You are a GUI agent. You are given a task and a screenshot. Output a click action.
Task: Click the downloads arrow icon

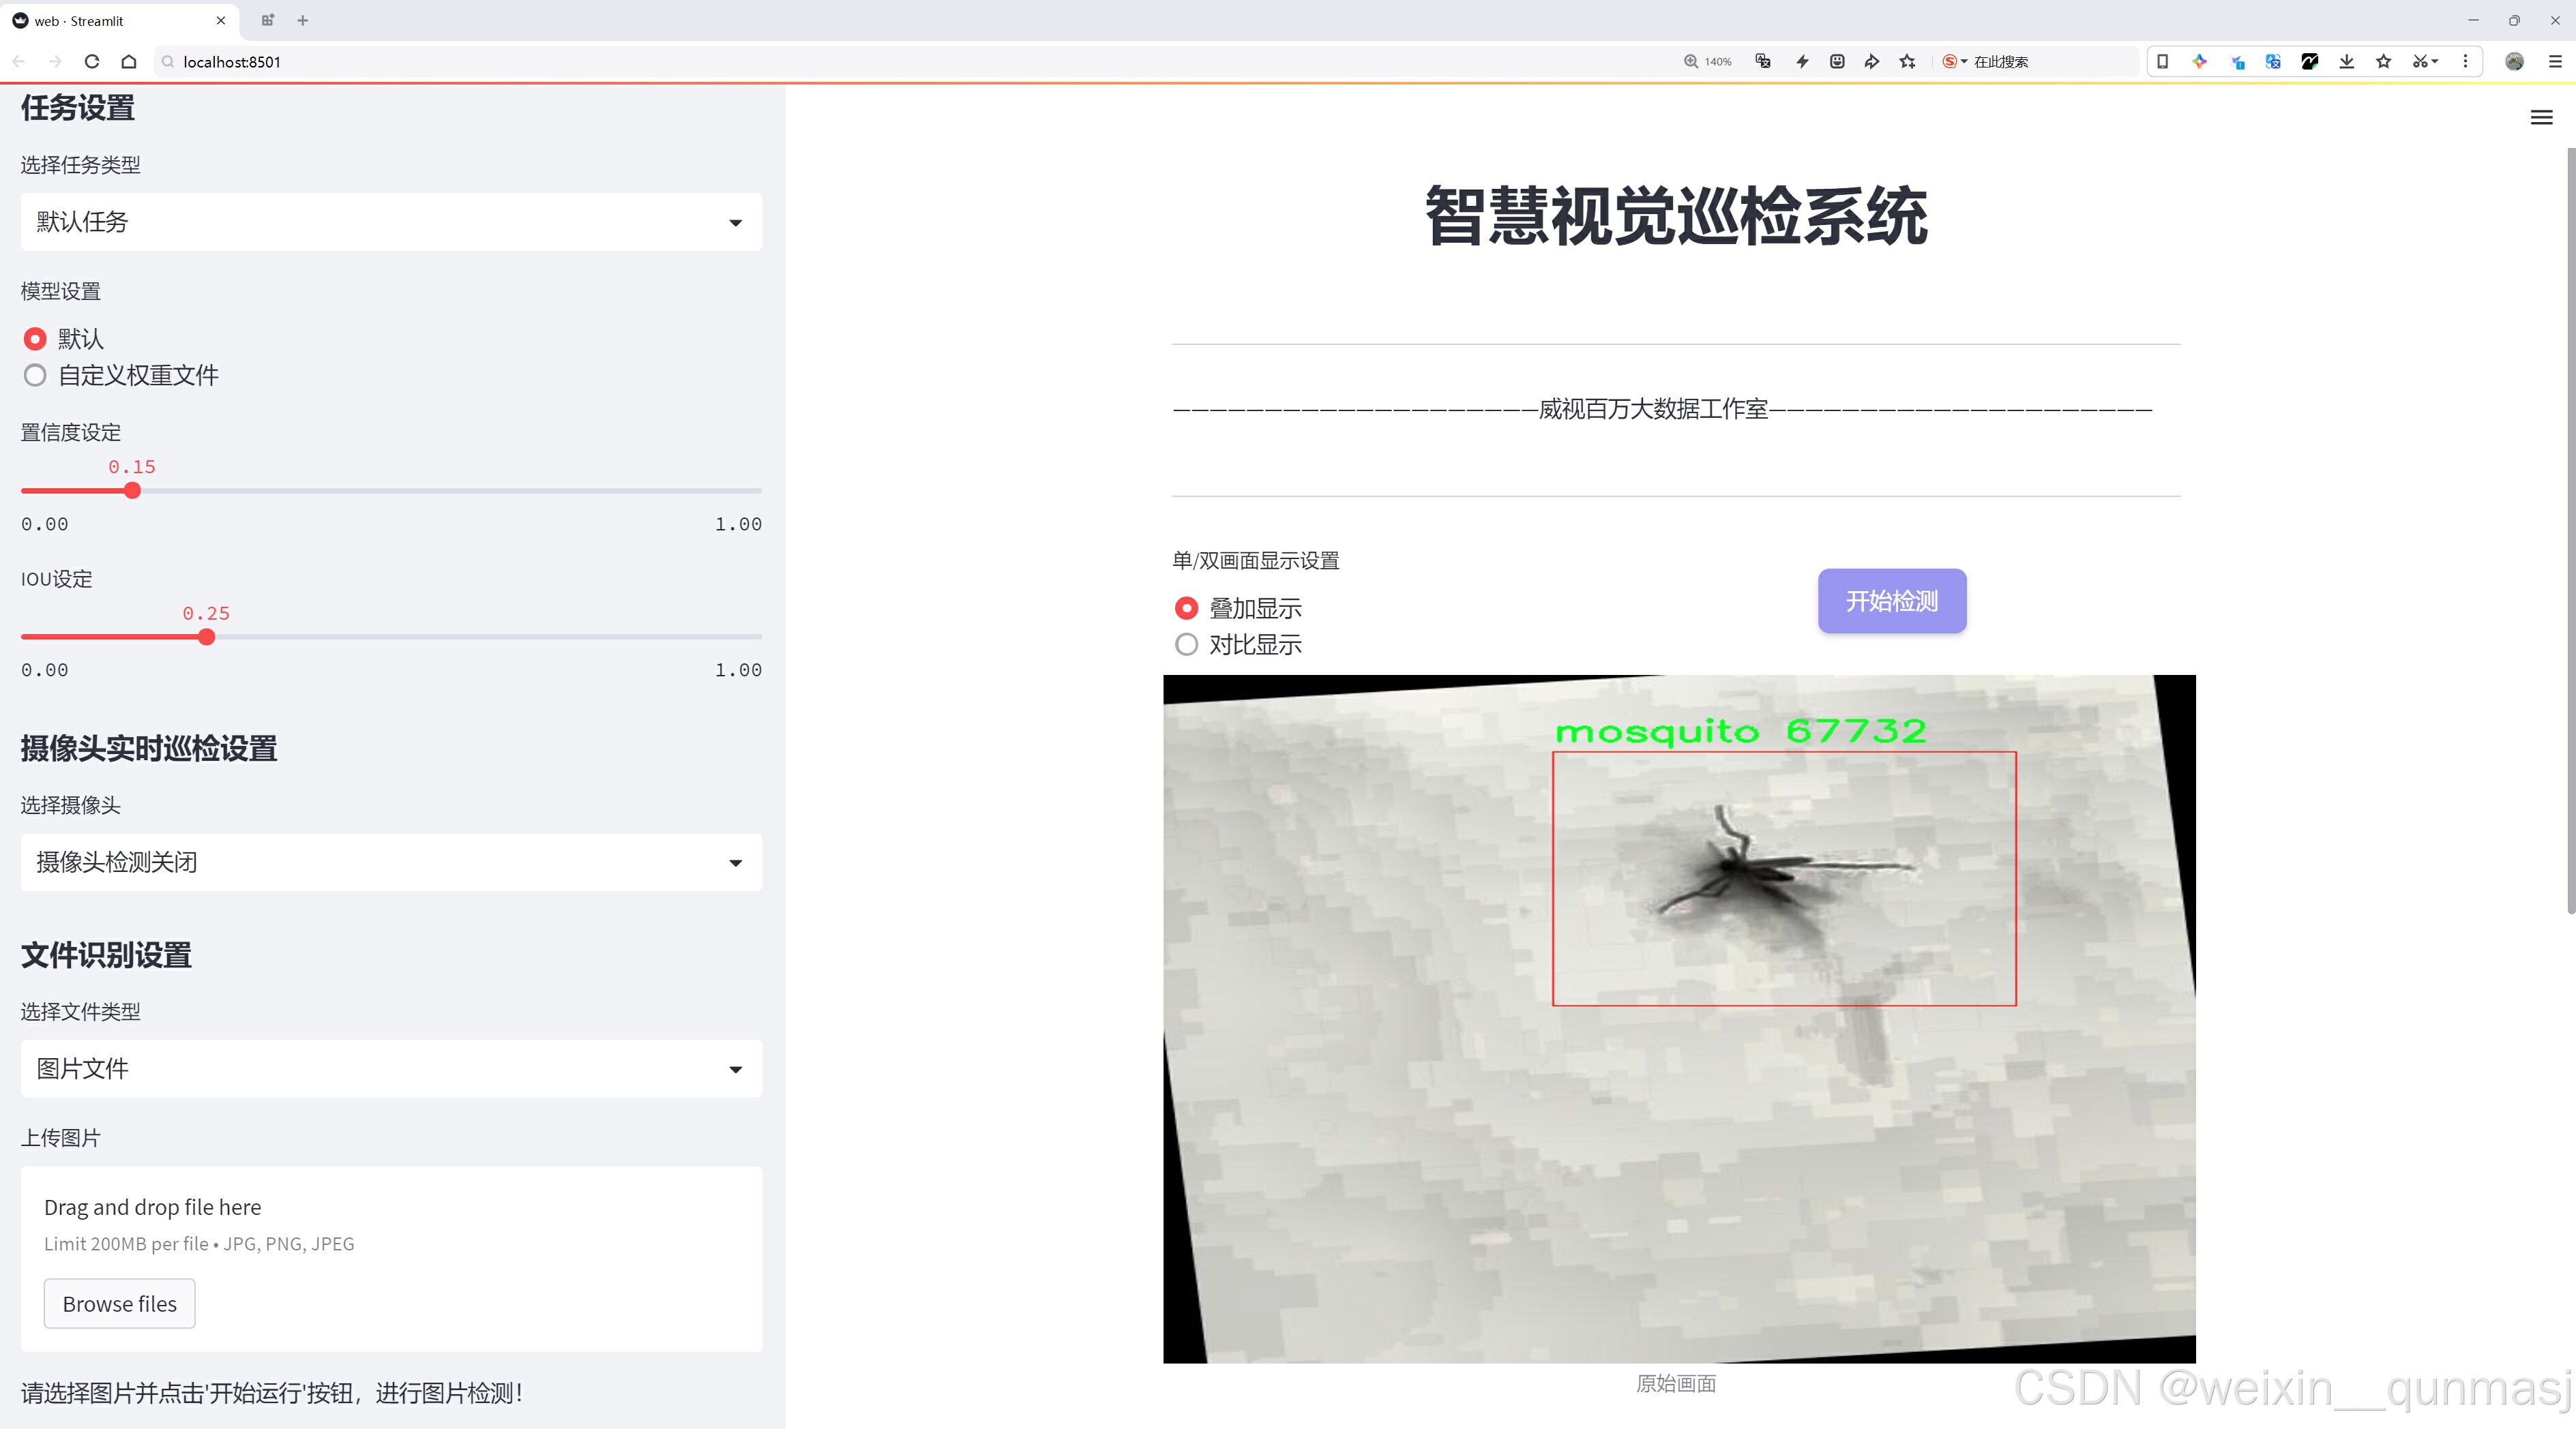[x=2346, y=62]
